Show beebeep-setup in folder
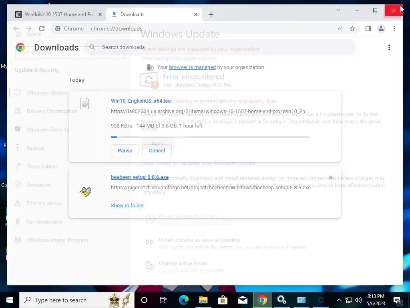This screenshot has width=410, height=308. tap(127, 206)
